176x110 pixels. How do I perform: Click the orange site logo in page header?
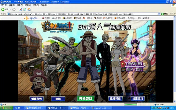(x=31, y=18)
